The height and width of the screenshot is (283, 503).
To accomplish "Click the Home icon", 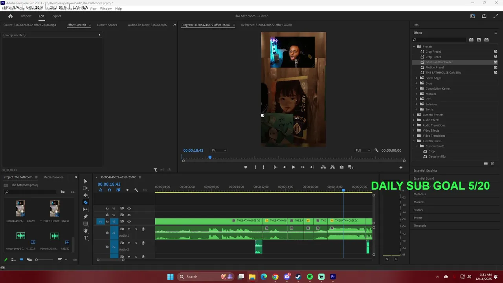I will click(x=10, y=16).
